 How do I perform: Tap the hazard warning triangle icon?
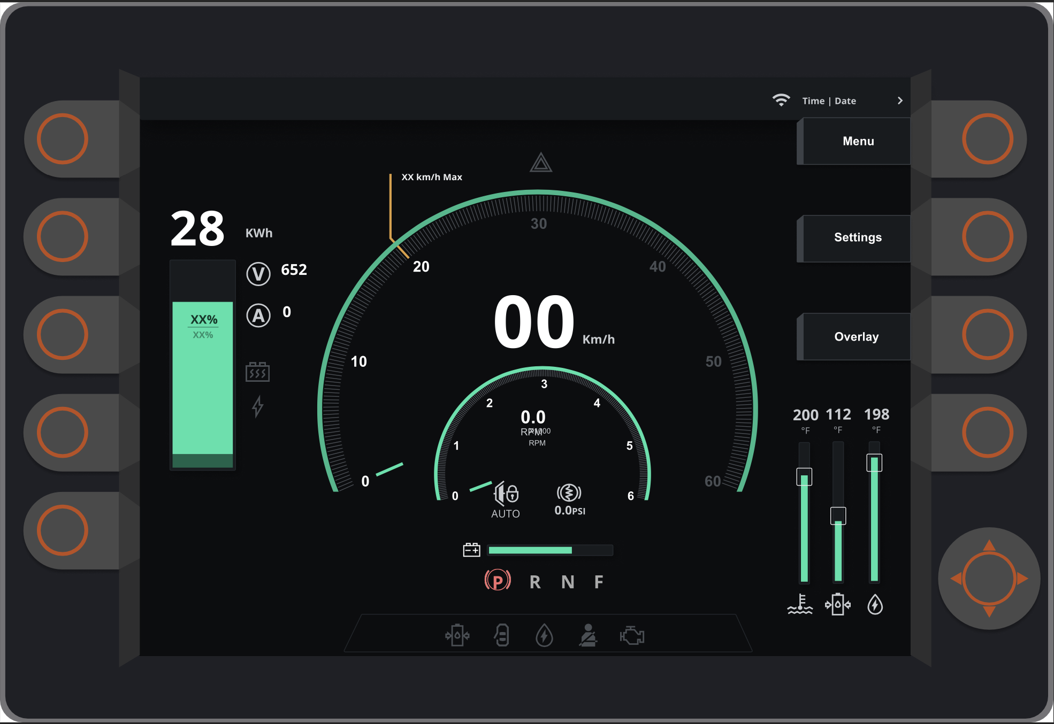[x=540, y=163]
